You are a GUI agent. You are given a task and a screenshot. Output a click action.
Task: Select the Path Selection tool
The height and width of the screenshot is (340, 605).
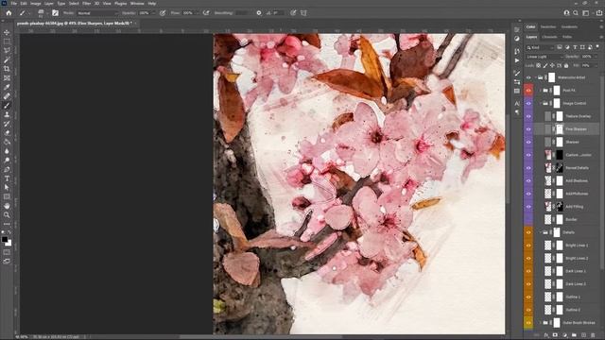pyautogui.click(x=7, y=188)
